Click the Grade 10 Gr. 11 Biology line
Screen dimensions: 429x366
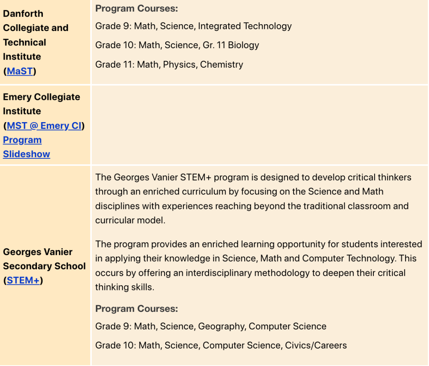[x=177, y=45]
